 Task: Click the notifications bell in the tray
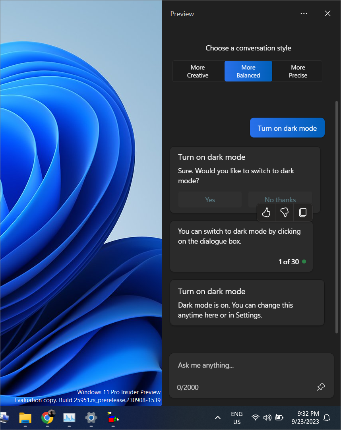326,418
